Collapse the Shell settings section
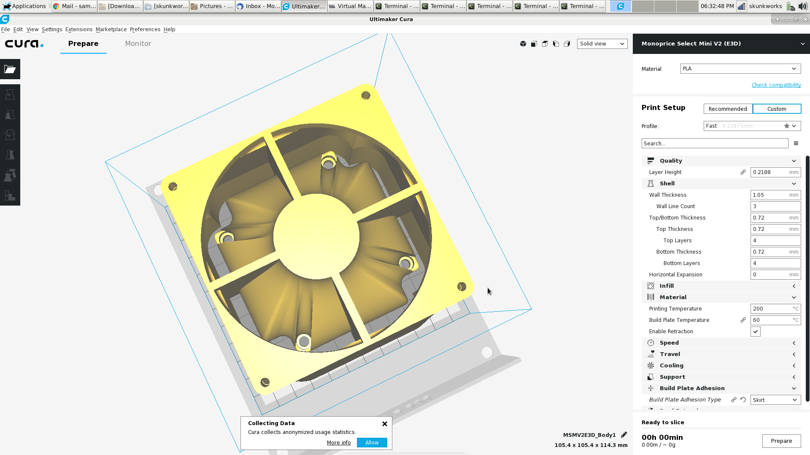The height and width of the screenshot is (455, 810). coord(721,184)
